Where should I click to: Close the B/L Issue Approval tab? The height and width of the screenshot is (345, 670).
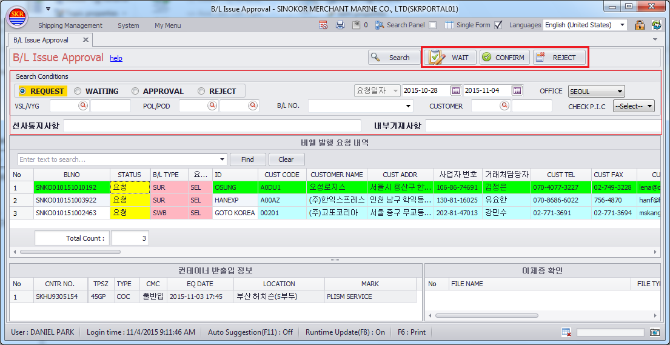click(x=85, y=40)
